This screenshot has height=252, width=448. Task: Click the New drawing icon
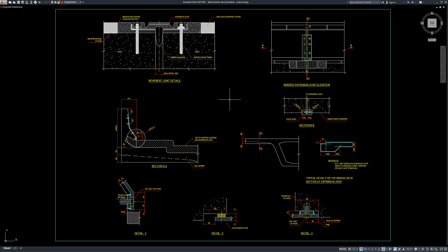click(x=10, y=2)
